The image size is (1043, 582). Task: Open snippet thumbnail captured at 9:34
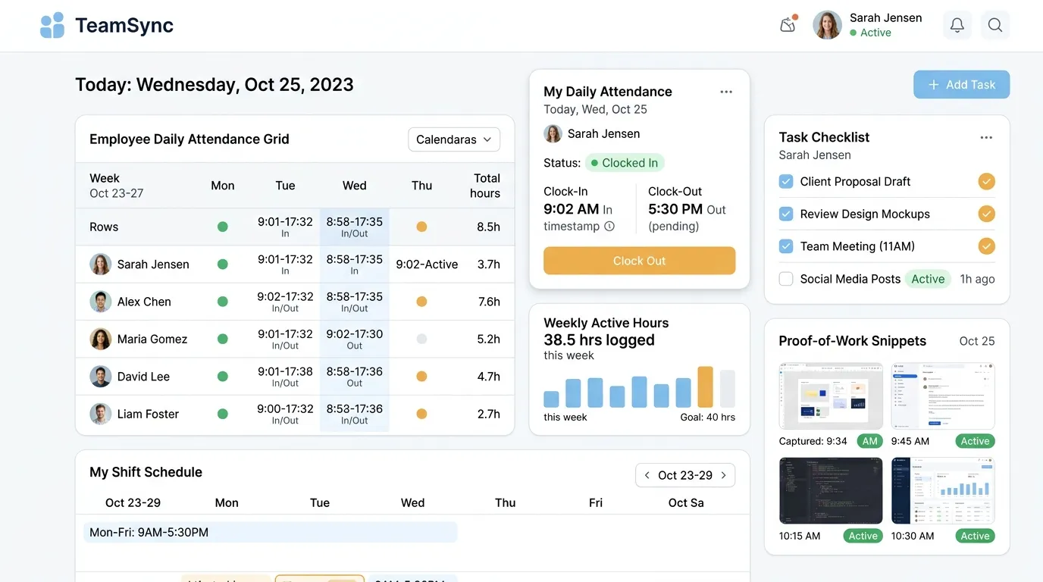[831, 396]
